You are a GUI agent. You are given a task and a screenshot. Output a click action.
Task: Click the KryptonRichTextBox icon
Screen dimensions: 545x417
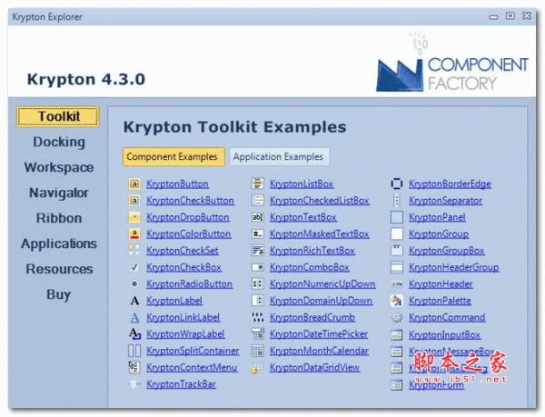point(258,251)
